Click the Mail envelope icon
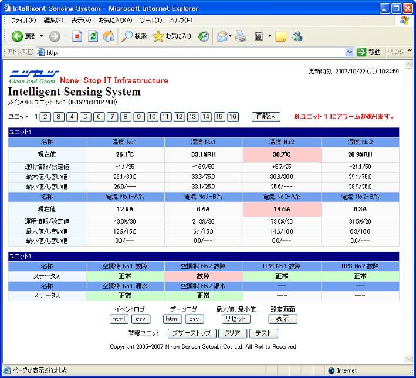Viewport: 416px width, 378px height. 222,36
